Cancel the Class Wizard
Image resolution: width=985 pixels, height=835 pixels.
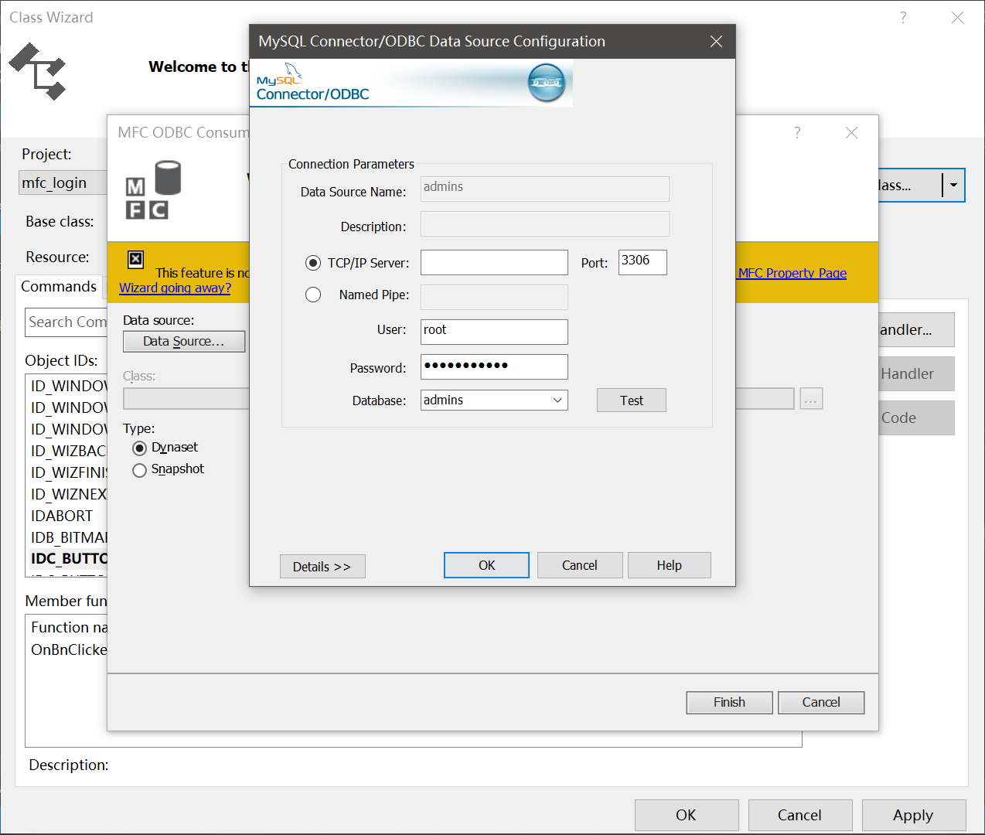tap(800, 815)
